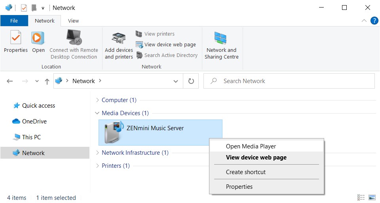Open Network and Sharing Centre

coord(221,46)
